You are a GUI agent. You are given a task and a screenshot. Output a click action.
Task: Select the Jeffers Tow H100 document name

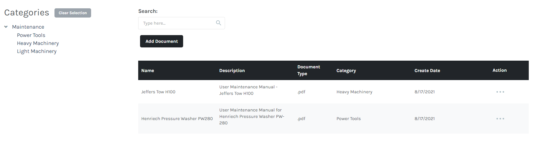(x=158, y=92)
